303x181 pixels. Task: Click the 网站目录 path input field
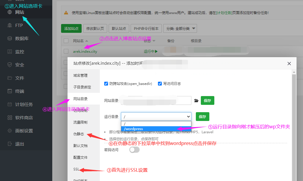(156, 100)
